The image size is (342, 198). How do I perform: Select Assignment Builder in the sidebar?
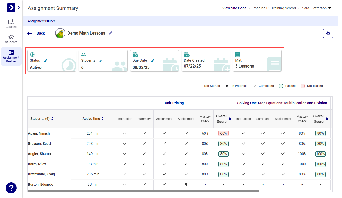pos(11,56)
